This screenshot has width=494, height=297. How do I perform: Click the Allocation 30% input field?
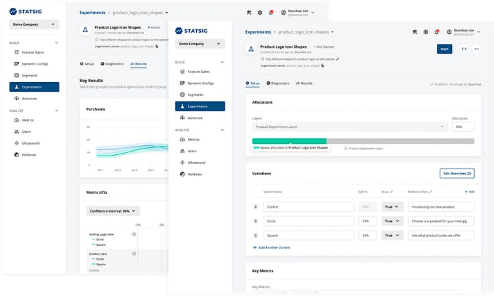(x=462, y=127)
